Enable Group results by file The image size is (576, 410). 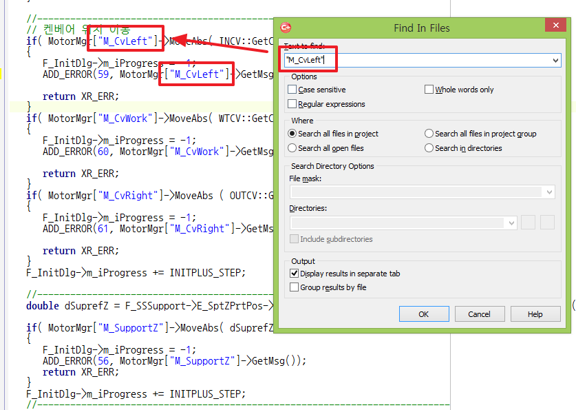[x=295, y=287]
